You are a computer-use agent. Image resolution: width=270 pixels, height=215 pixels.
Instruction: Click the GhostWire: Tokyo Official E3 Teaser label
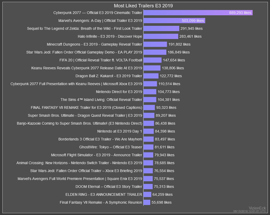click(x=111, y=147)
